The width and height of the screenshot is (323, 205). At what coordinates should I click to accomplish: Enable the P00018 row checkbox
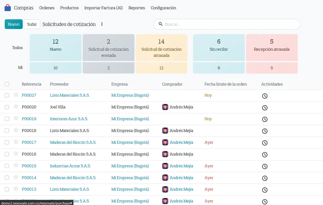(7, 130)
